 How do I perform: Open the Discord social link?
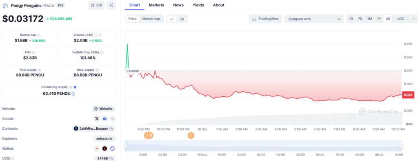[x=104, y=119]
